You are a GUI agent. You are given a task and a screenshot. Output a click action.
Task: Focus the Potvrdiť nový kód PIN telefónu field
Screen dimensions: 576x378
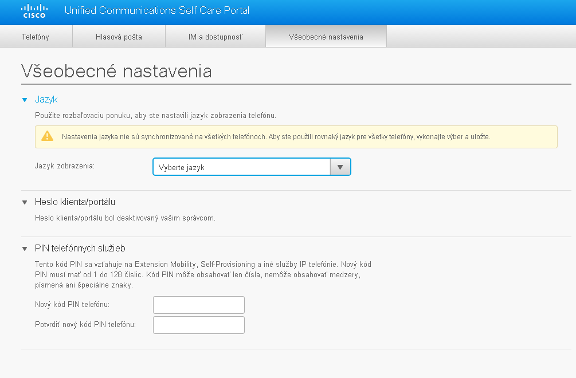point(199,325)
